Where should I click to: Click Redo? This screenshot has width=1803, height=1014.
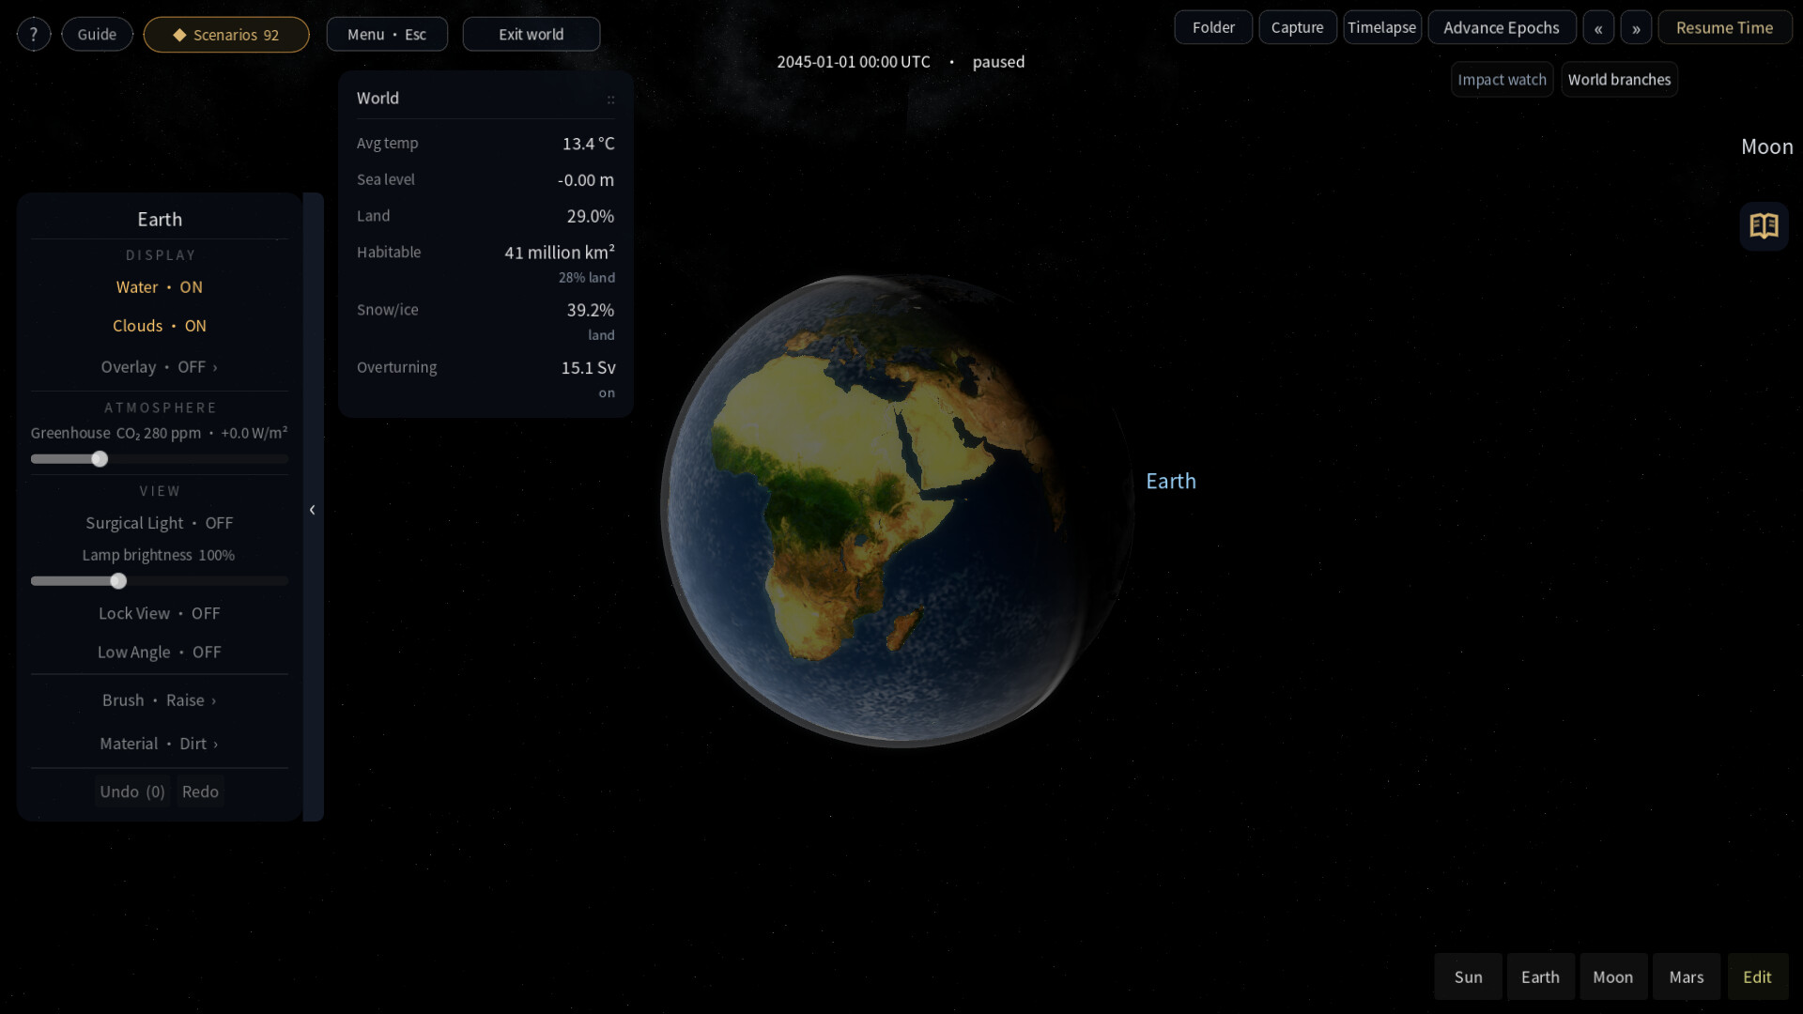[200, 792]
